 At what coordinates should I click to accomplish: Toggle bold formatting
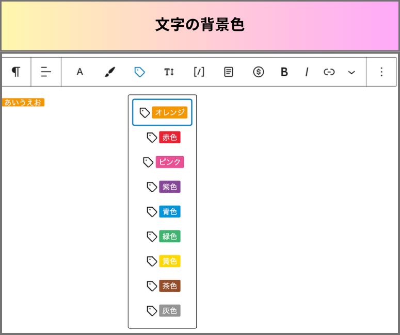[284, 72]
